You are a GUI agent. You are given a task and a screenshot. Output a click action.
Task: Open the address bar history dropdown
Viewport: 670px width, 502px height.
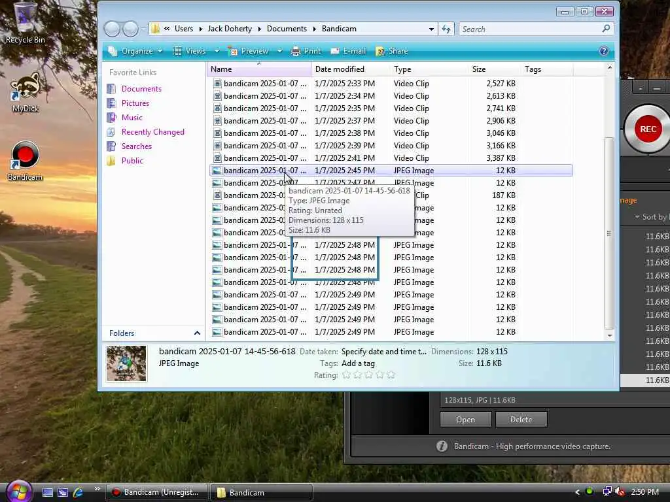(x=431, y=29)
